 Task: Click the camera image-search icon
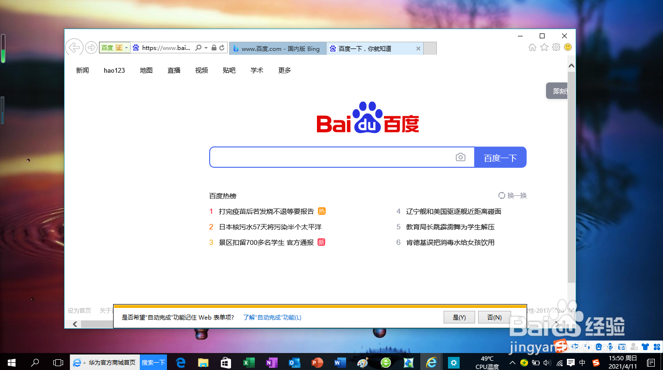pyautogui.click(x=461, y=157)
